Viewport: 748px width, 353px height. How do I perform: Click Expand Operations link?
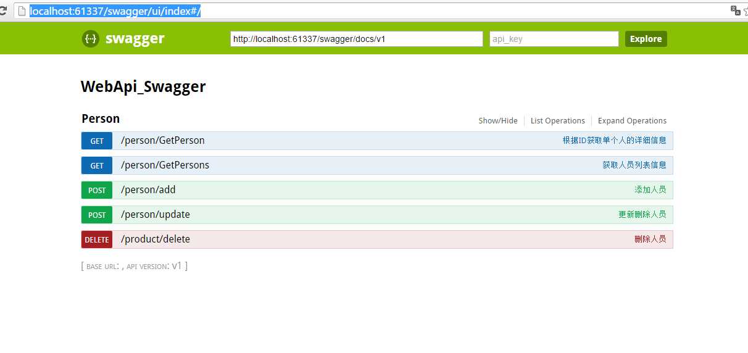tap(633, 121)
